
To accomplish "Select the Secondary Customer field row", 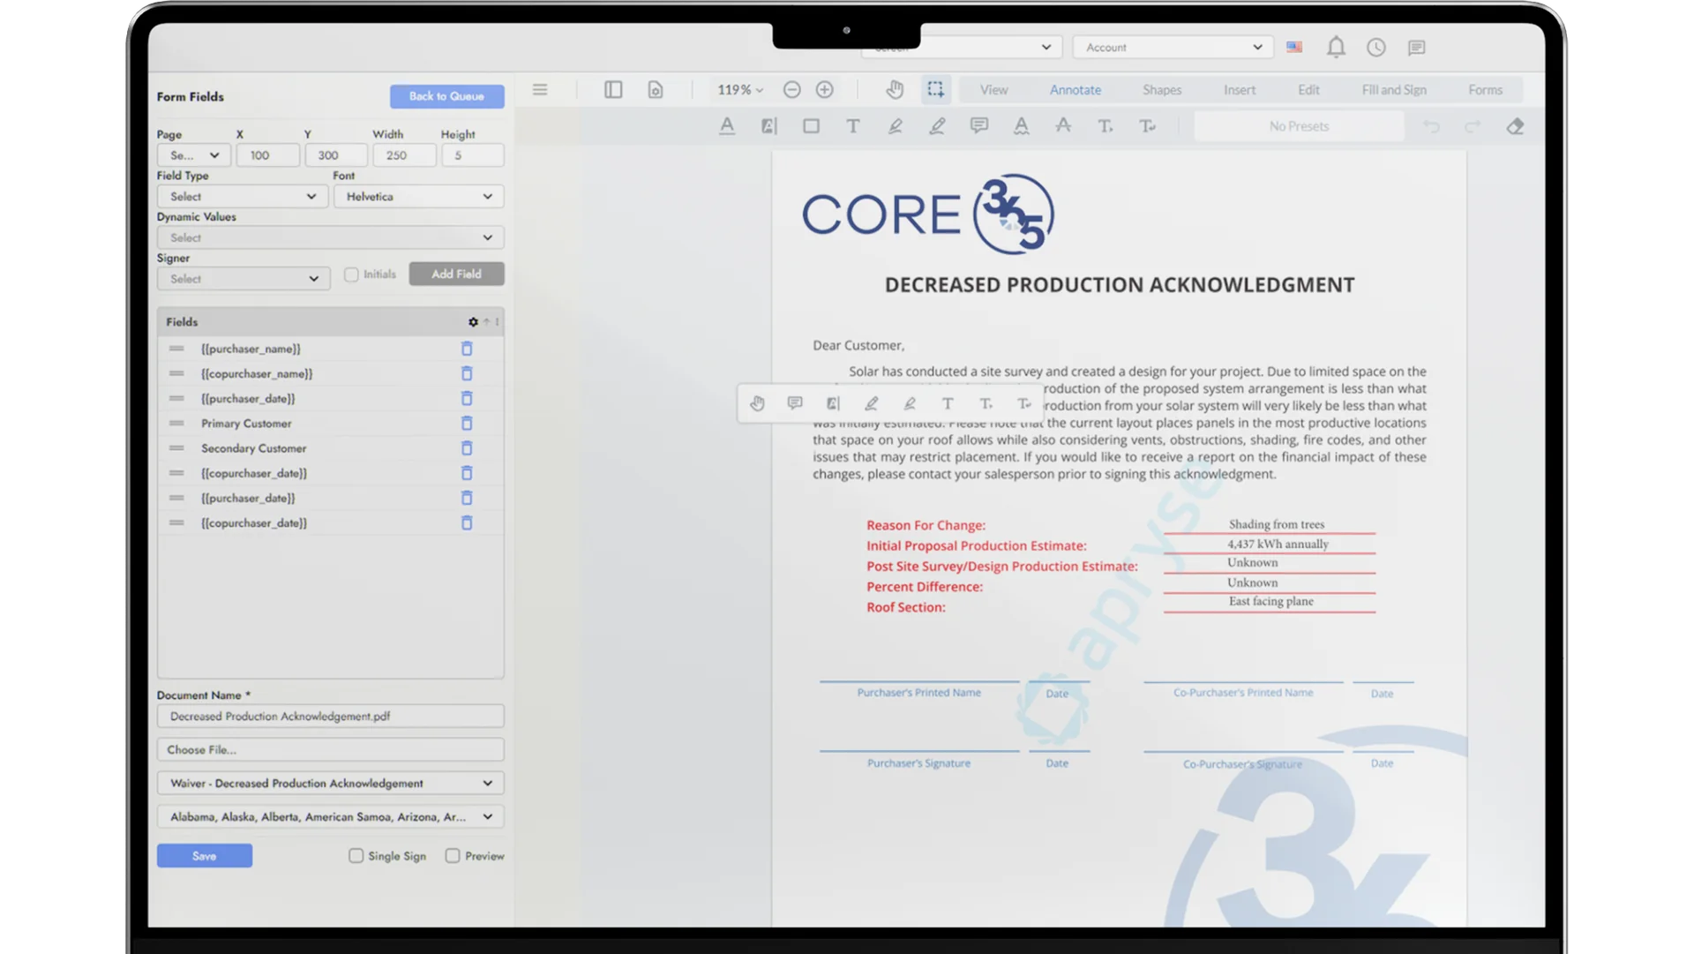I will click(x=331, y=448).
